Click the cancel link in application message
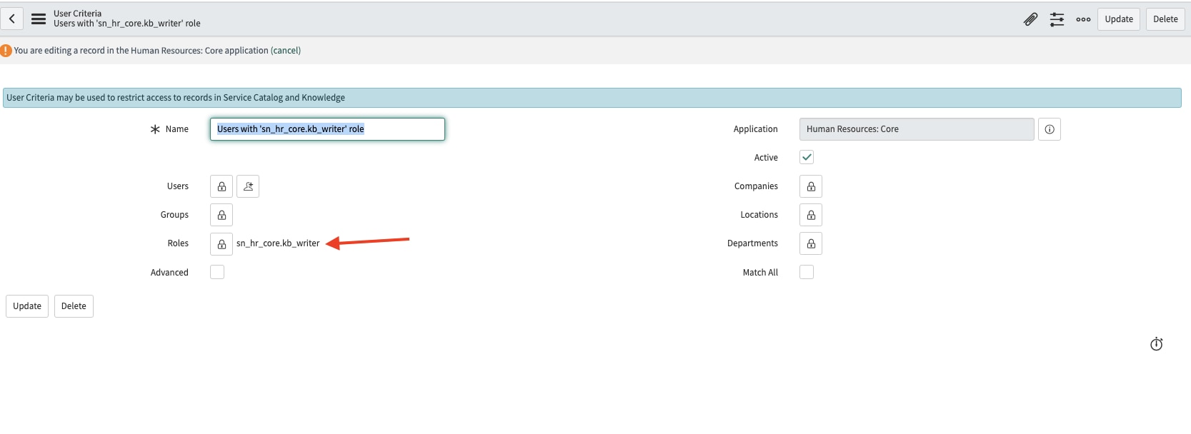Screen dimensions: 1191x434 point(286,51)
